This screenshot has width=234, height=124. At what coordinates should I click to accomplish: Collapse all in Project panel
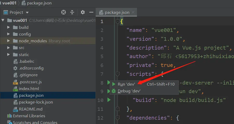point(72,12)
